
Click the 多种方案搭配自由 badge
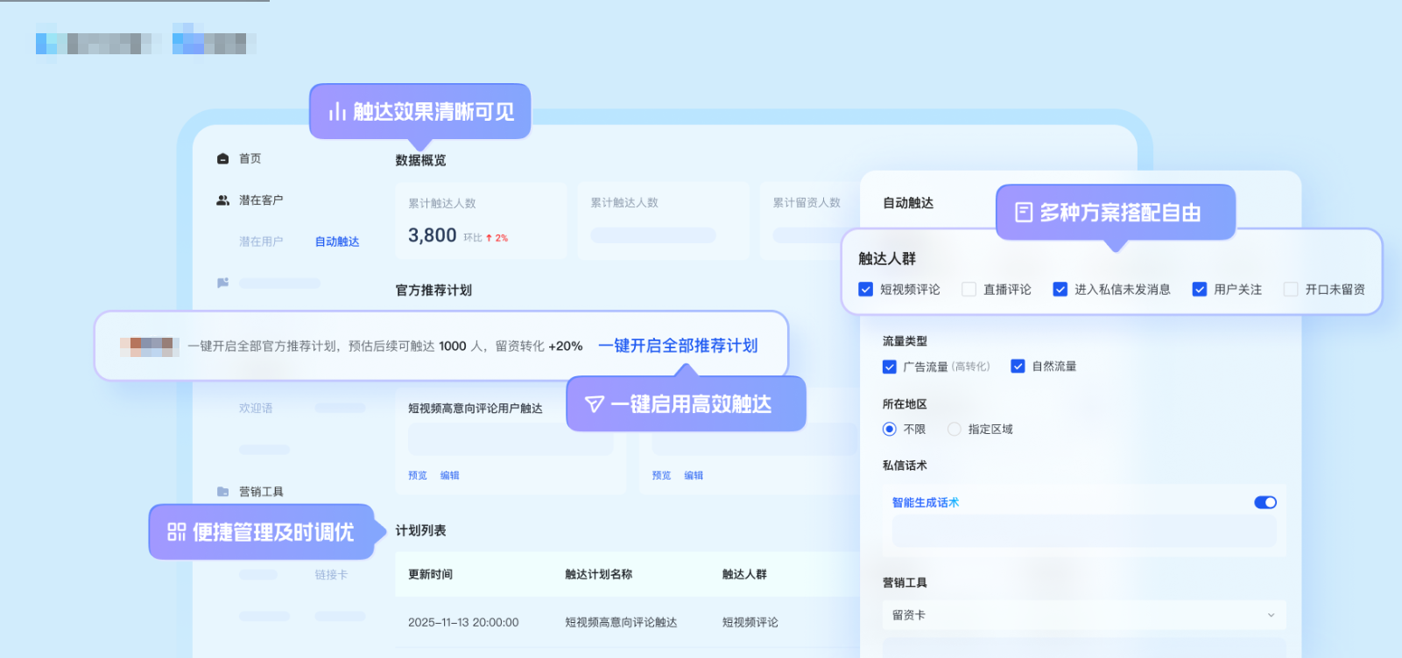[1116, 213]
